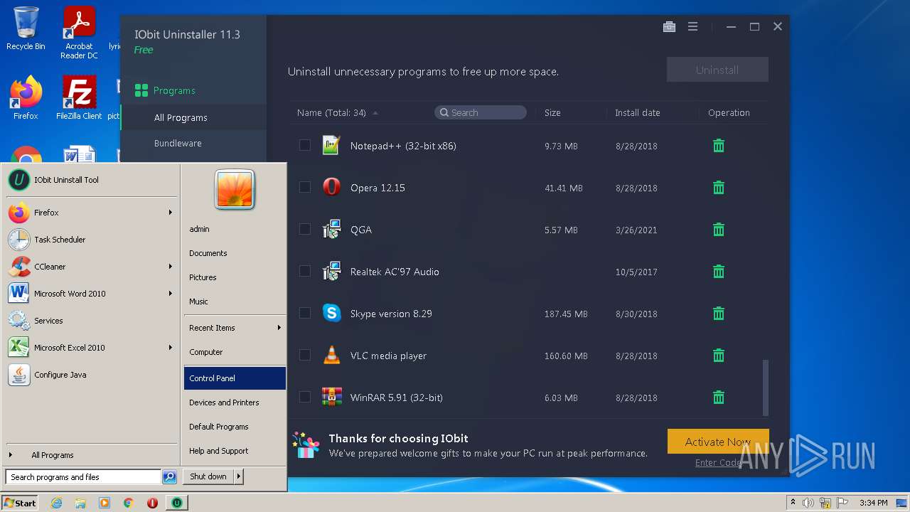Click the Opera 12.15 program icon
This screenshot has height=512, width=910.
pyautogui.click(x=331, y=187)
